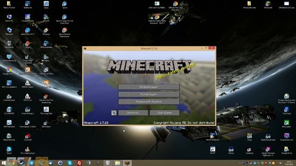Click the language globe button beside Options
Viewport: 296px width, 166px height.
click(114, 113)
